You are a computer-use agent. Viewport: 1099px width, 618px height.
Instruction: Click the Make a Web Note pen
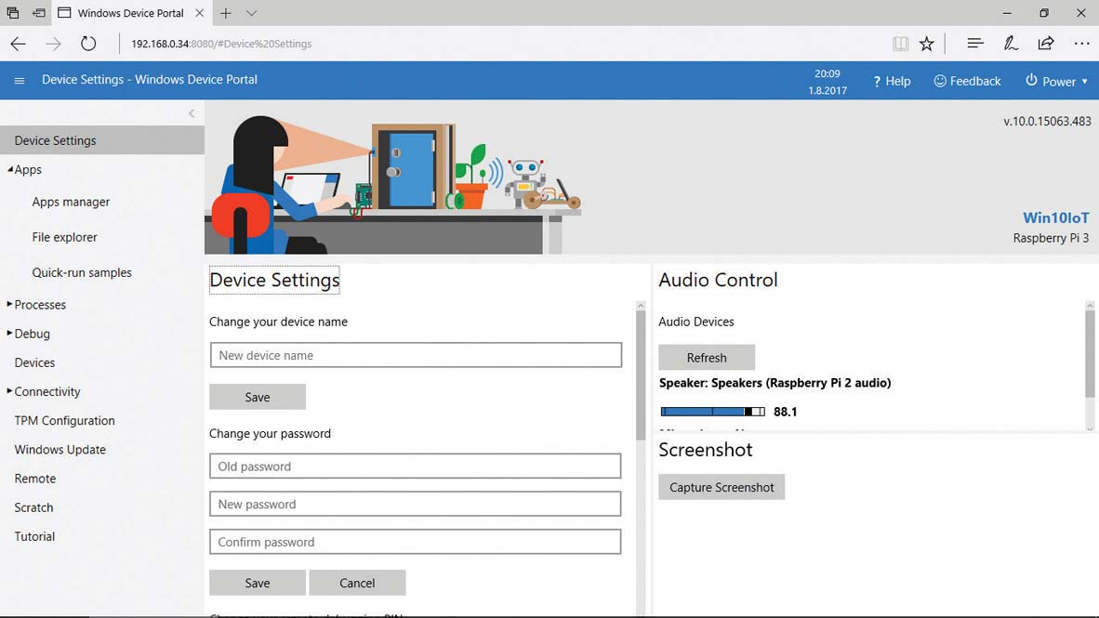(x=1011, y=44)
